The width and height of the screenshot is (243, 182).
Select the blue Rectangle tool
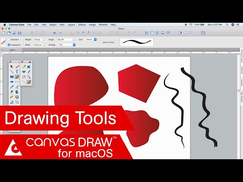coord(12,77)
